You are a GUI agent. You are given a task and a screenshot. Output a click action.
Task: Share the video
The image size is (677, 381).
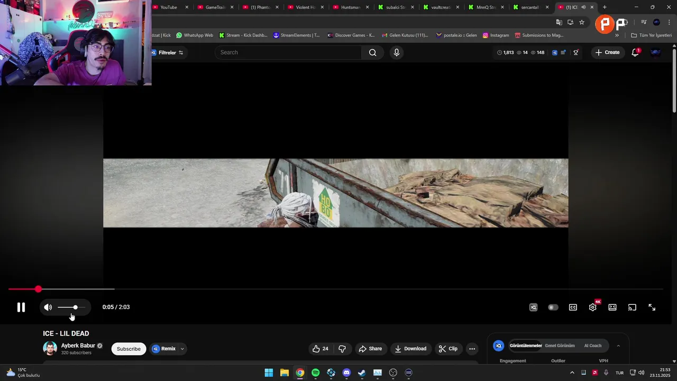pos(370,349)
